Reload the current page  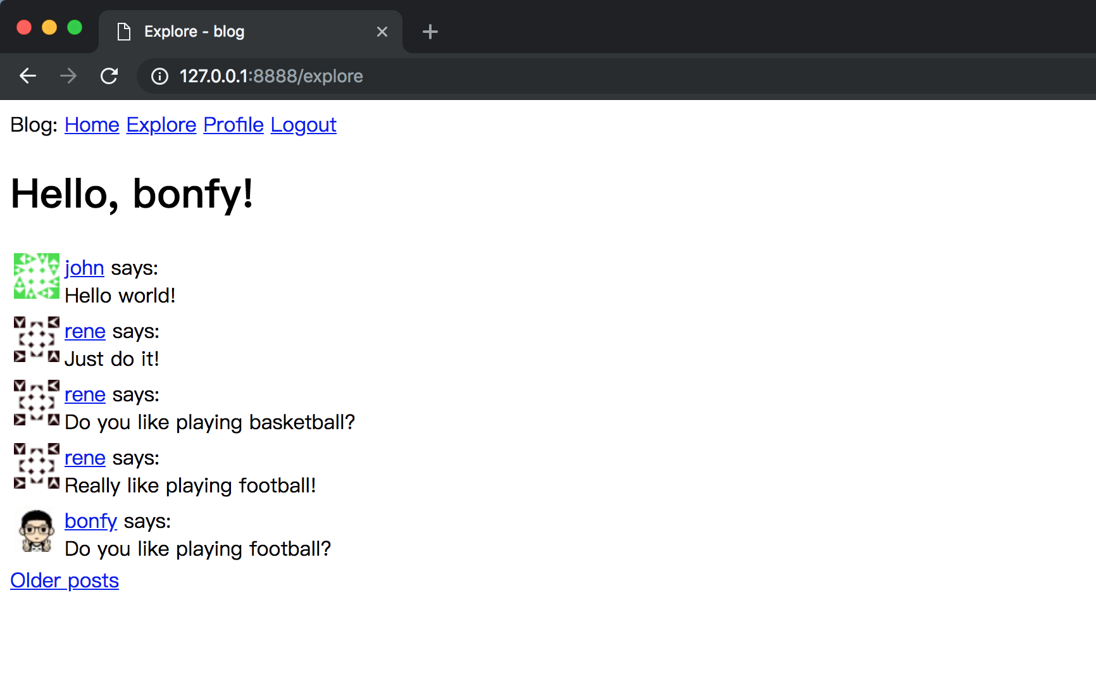point(109,76)
